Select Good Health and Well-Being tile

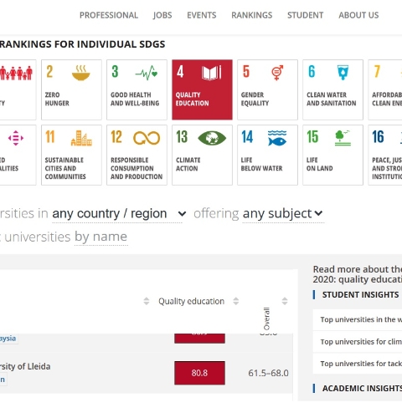137,89
